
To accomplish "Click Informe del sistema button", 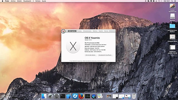I will click(x=91, y=55).
